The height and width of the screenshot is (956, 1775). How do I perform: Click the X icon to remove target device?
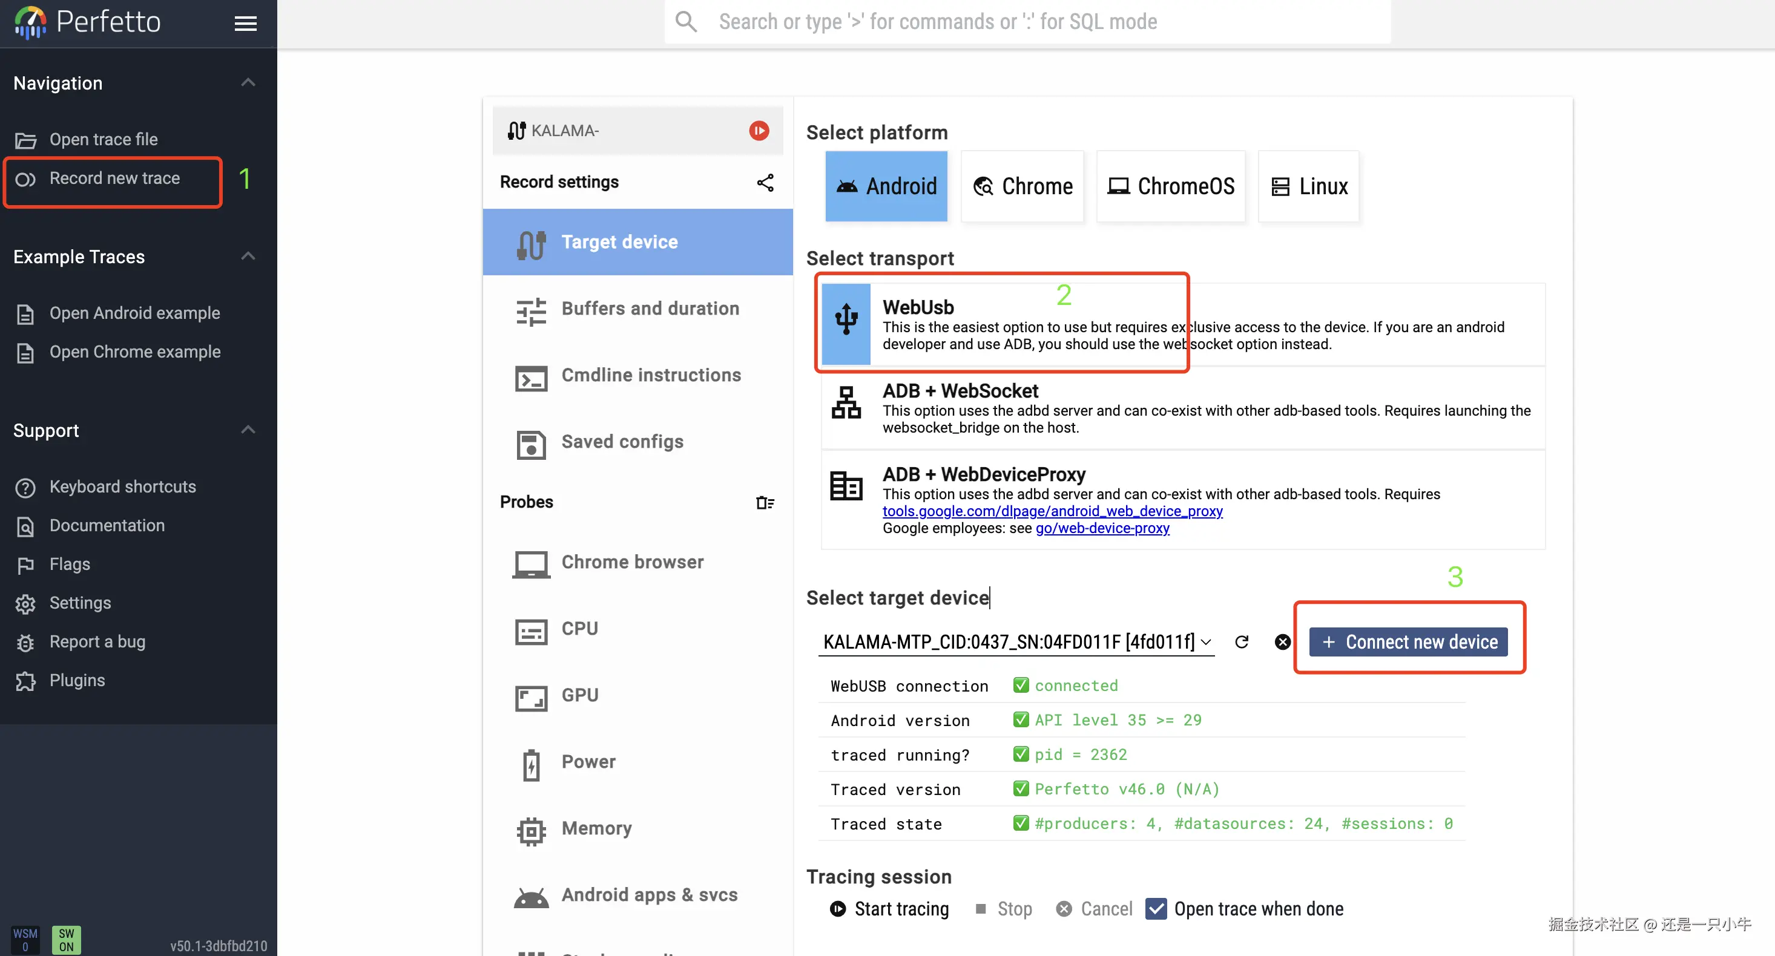tap(1282, 642)
